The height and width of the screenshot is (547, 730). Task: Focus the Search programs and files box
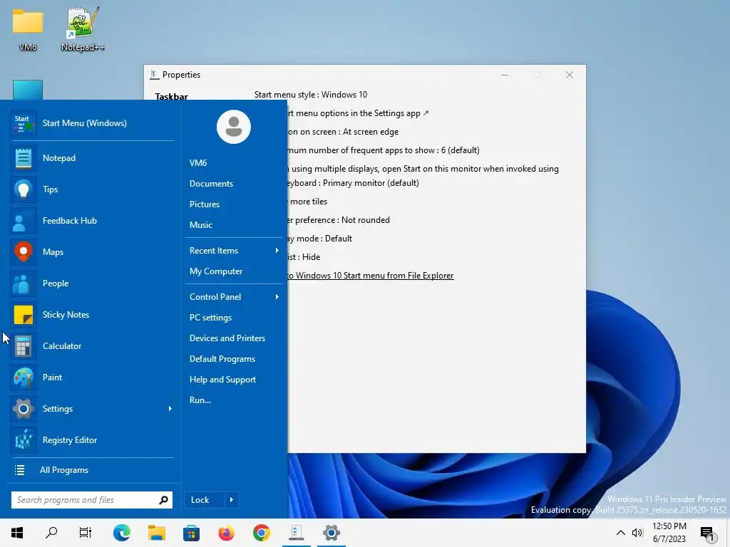pos(92,500)
